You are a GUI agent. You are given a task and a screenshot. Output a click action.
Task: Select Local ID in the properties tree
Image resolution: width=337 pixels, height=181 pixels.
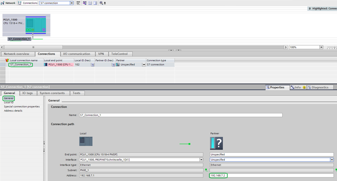click(9, 102)
